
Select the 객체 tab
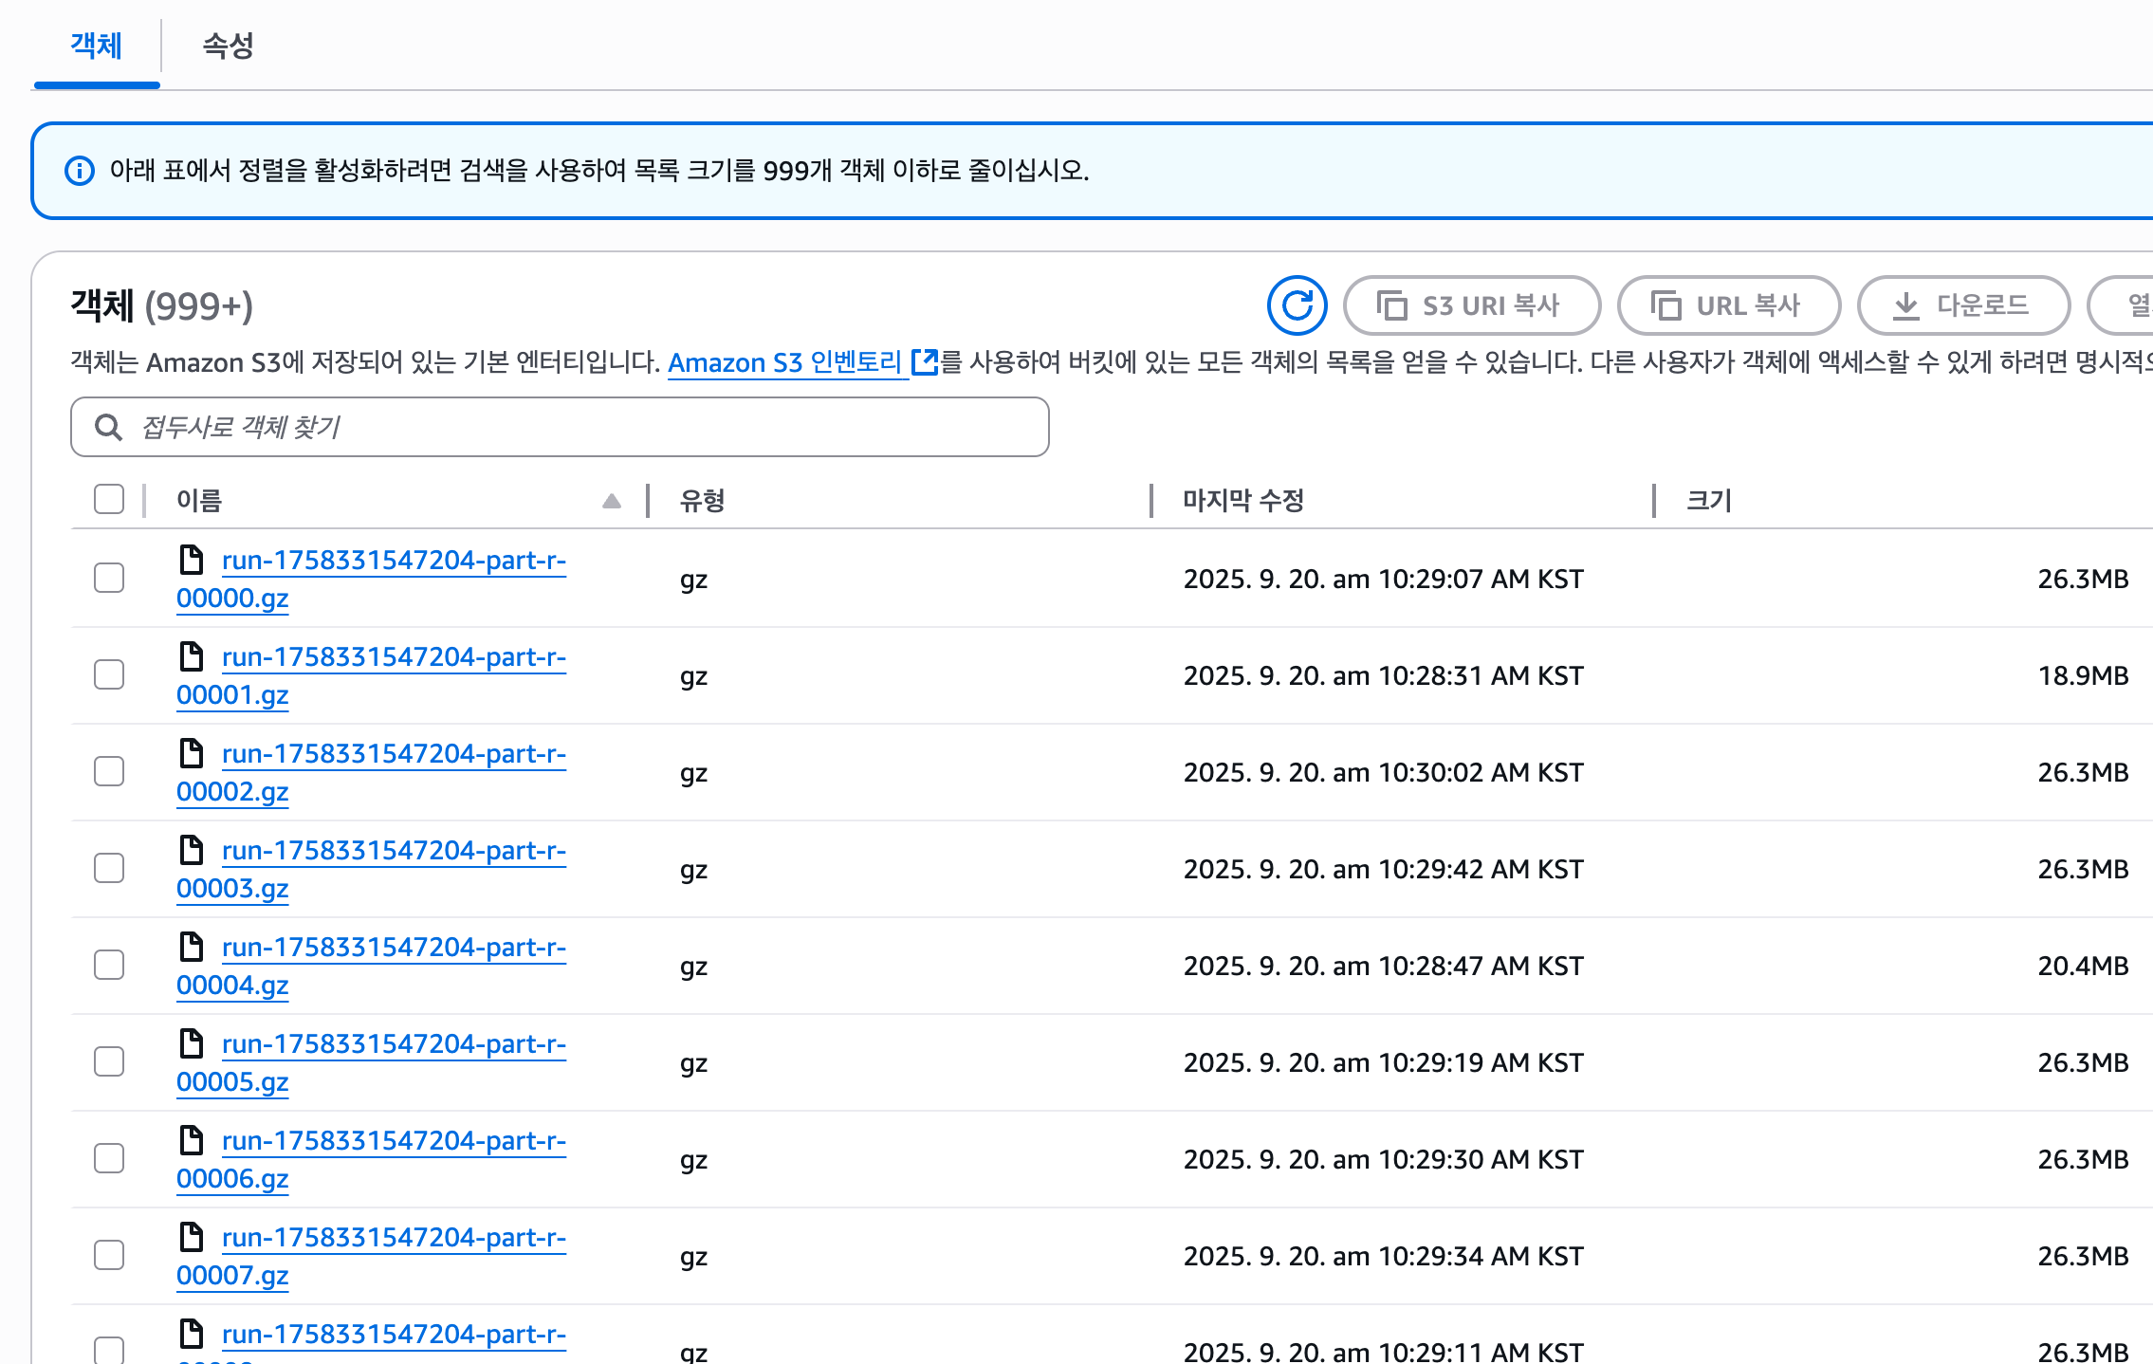[96, 46]
